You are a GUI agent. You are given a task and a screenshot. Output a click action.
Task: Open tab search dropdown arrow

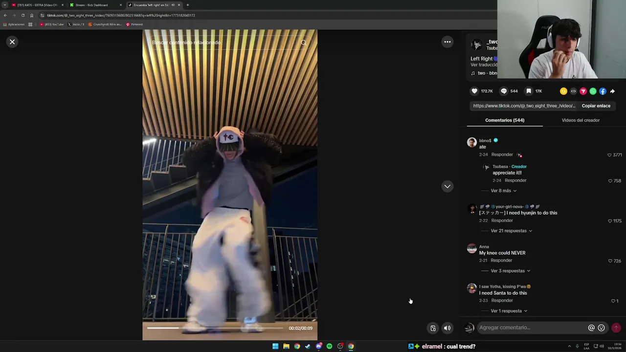4,5
